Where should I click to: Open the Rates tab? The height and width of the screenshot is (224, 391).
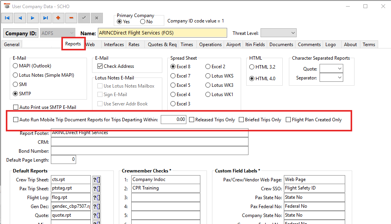[134, 45]
